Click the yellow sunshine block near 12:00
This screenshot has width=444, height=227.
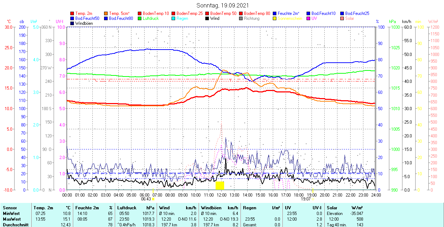point(220,186)
